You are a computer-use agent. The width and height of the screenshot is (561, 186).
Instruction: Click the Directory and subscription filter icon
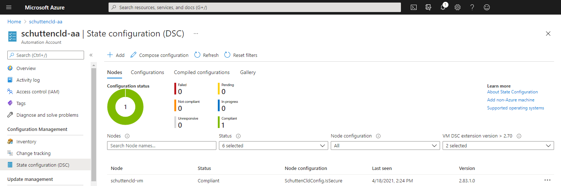coord(428,7)
